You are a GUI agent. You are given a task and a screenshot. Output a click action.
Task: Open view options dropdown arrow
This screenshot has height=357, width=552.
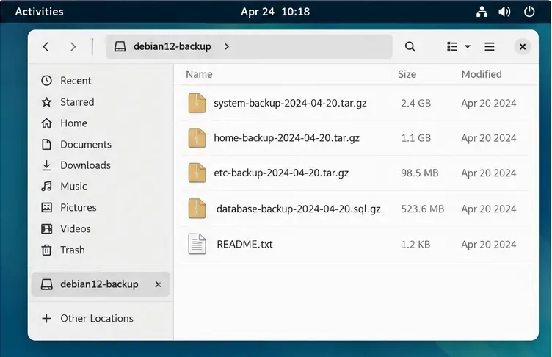[468, 46]
